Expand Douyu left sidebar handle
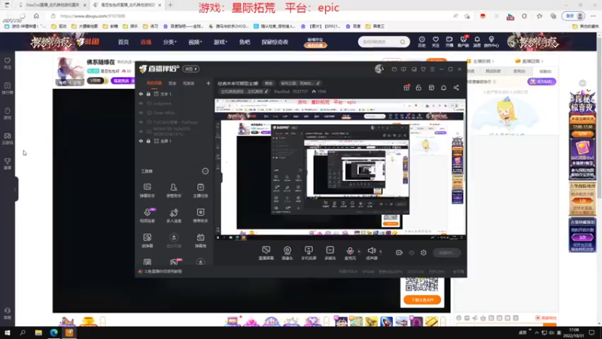The height and width of the screenshot is (339, 602). click(x=15, y=189)
